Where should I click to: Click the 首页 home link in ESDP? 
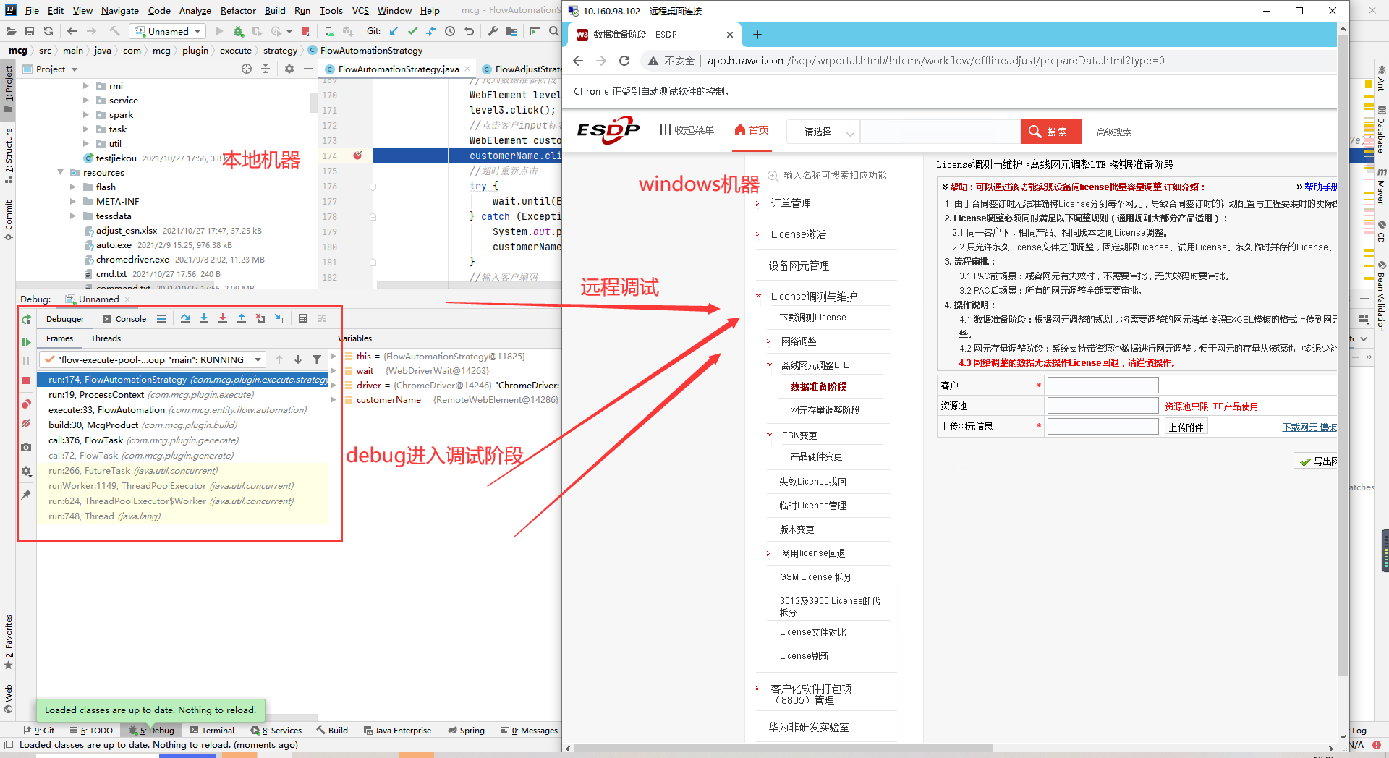pyautogui.click(x=752, y=130)
